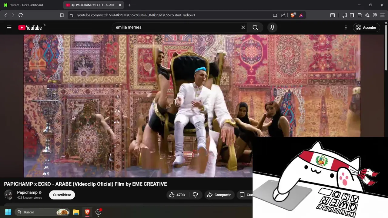The width and height of the screenshot is (388, 218).
Task: Open the tab search icon in toolbar
Action: 333,15
